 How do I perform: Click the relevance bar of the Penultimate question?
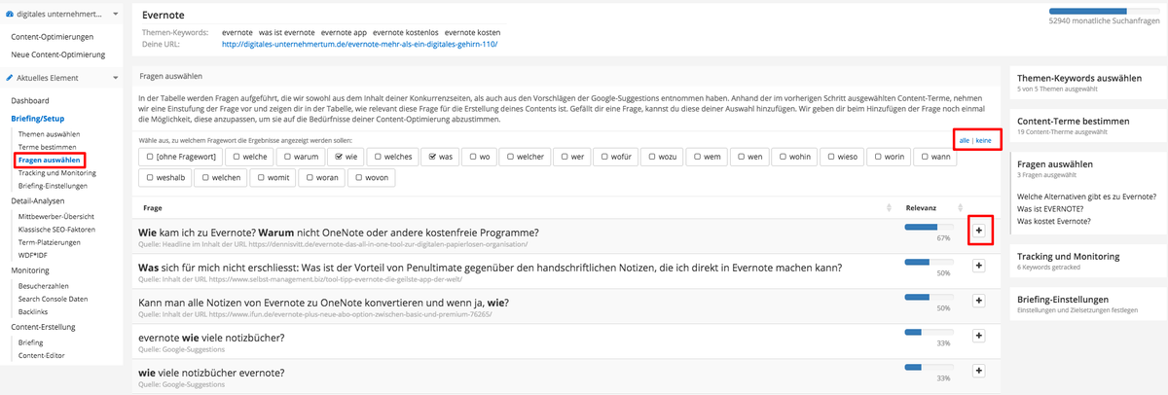(928, 262)
